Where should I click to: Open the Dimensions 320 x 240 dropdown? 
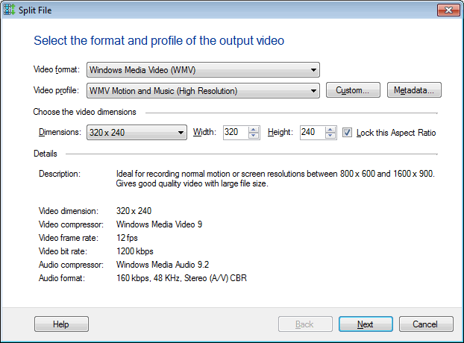coord(137,133)
